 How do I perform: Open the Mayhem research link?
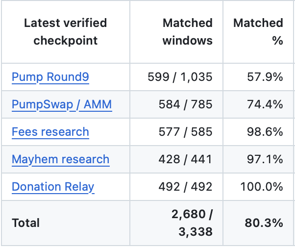click(x=61, y=159)
